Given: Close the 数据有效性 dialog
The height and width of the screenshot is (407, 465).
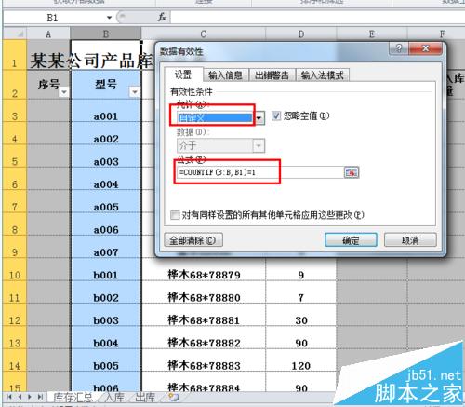Looking at the screenshot, I should [425, 48].
